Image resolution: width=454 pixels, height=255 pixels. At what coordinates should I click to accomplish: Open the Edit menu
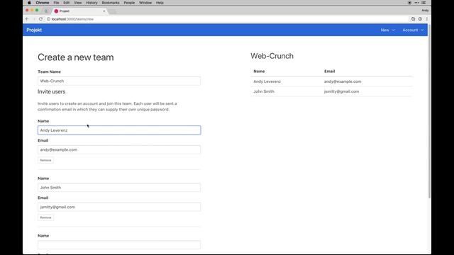pyautogui.click(x=66, y=3)
